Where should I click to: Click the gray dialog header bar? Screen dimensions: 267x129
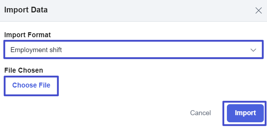[x=133, y=11]
